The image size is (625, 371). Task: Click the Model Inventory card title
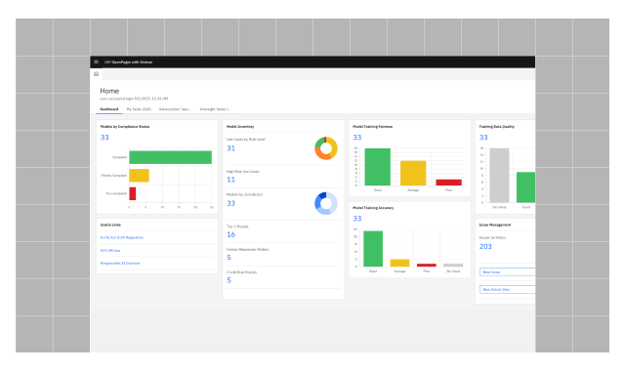point(240,127)
